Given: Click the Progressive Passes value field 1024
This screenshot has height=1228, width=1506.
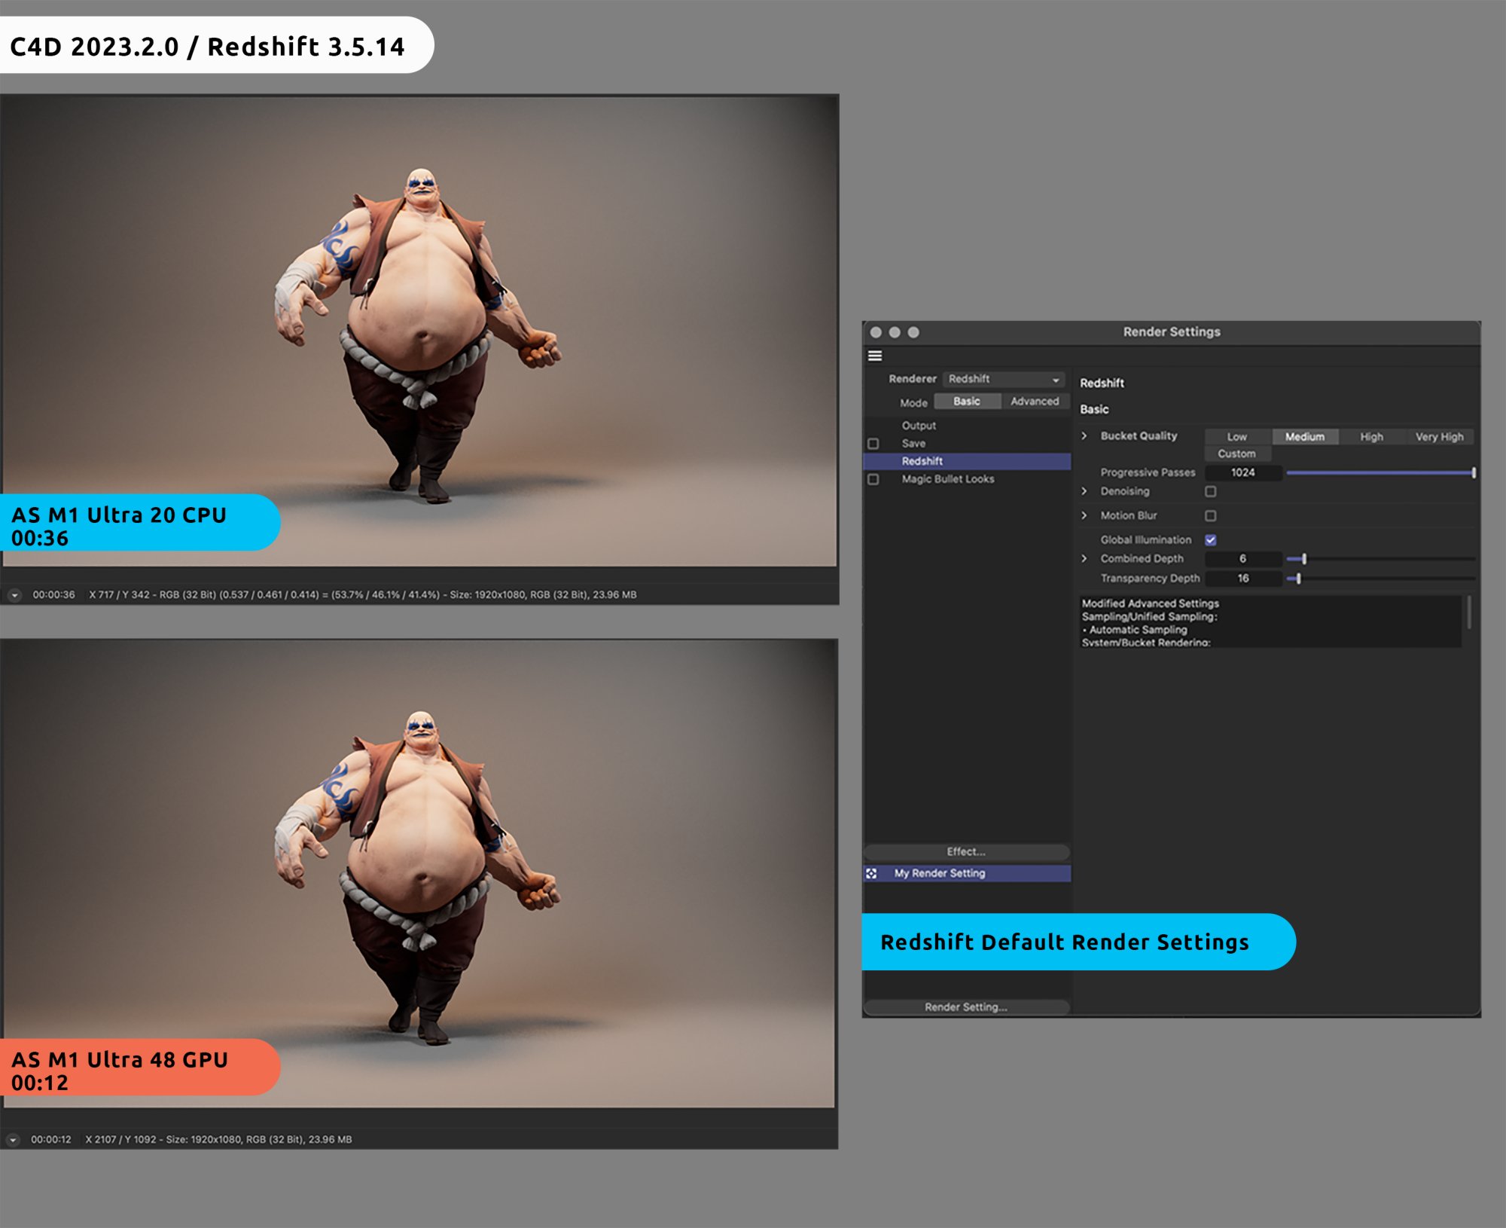Looking at the screenshot, I should click(1243, 473).
